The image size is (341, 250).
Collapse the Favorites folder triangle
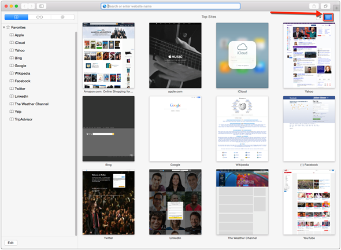(x=4, y=27)
